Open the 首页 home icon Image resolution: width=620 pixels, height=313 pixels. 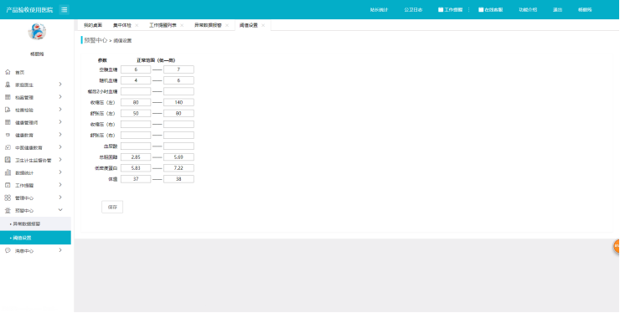(x=8, y=72)
